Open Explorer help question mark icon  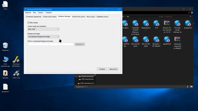click(x=192, y=13)
